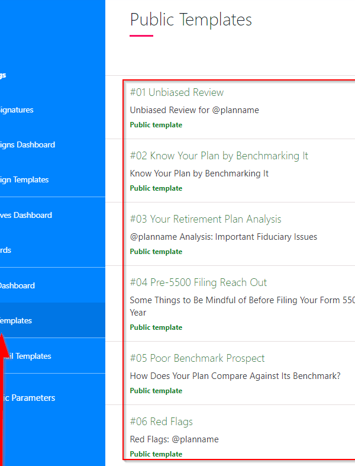Select "#02 Know Your Plan by Benchmarking It" title
Image resolution: width=355 pixels, height=466 pixels.
219,156
